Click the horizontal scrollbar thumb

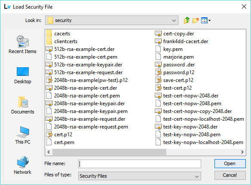click(109, 152)
